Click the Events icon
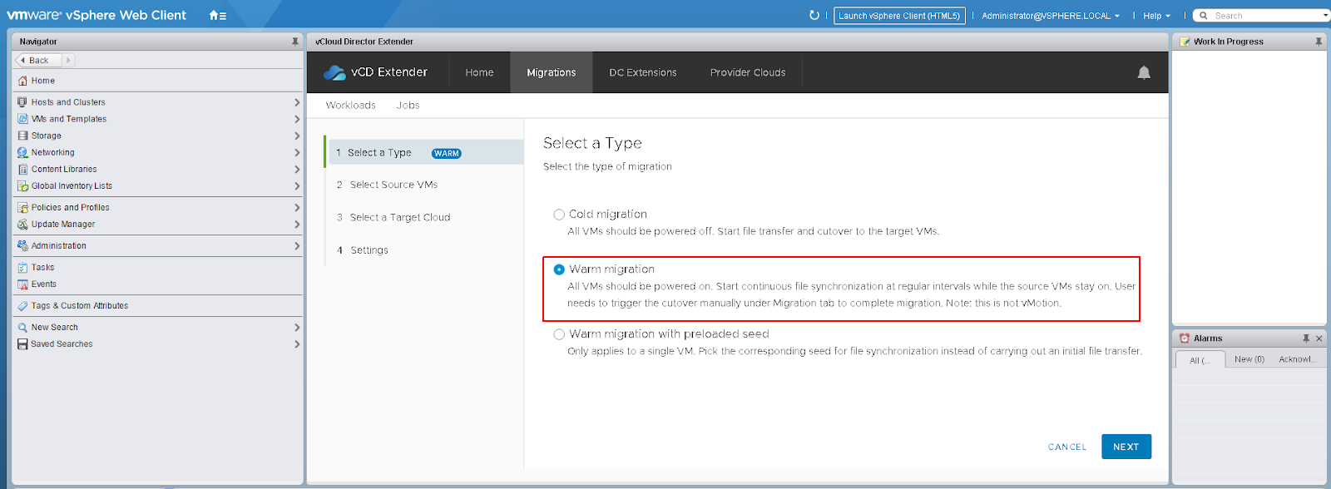Viewport: 1331px width, 489px height. coord(22,284)
